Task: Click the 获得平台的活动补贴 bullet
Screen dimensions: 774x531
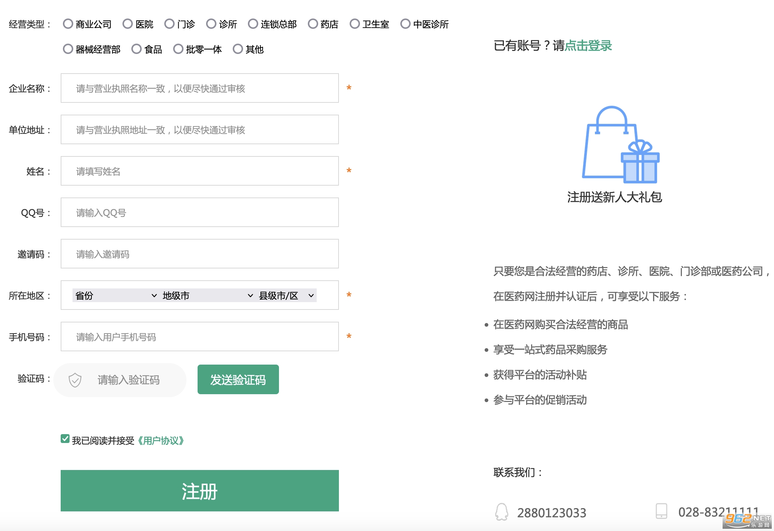Action: click(x=540, y=375)
